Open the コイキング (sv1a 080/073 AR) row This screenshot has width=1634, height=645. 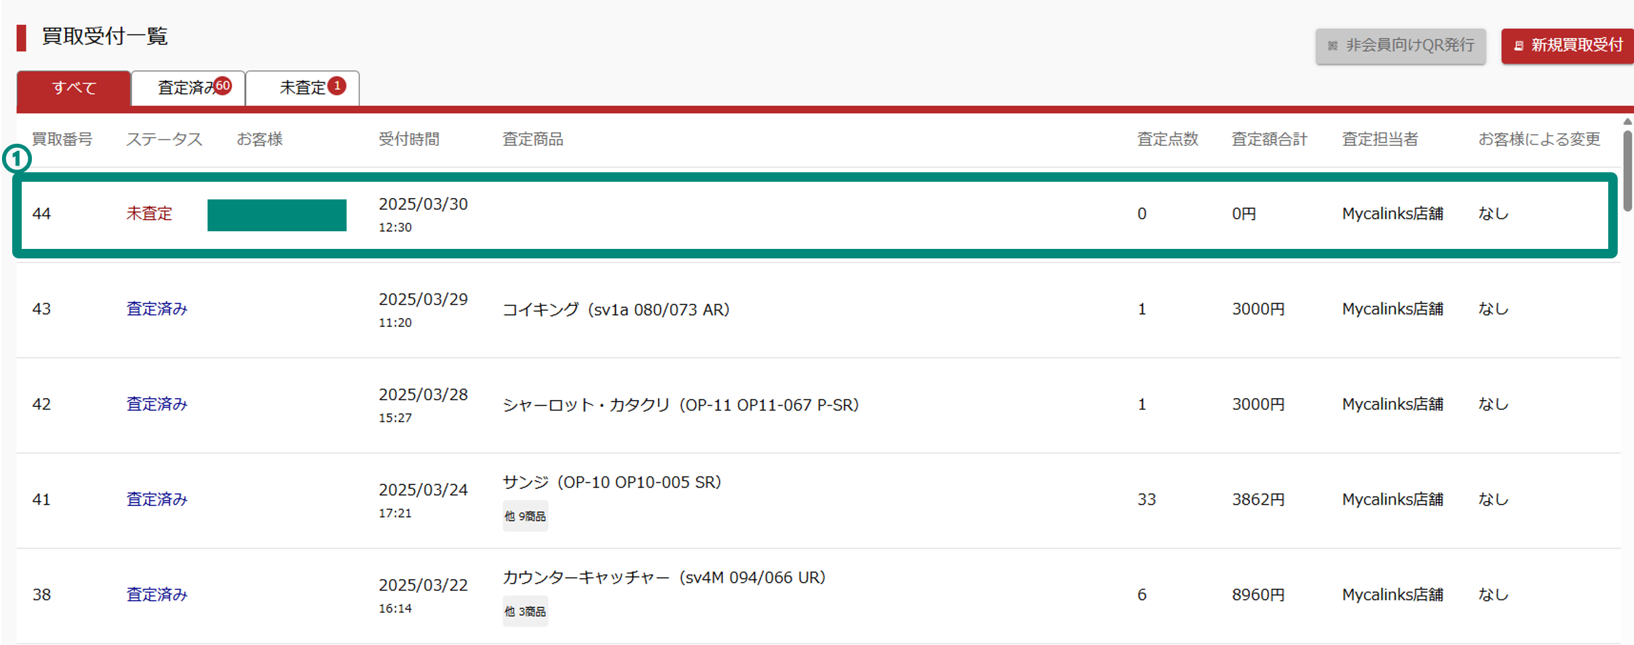[818, 310]
